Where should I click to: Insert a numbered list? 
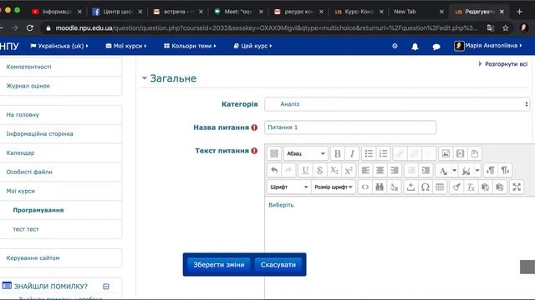[383, 153]
